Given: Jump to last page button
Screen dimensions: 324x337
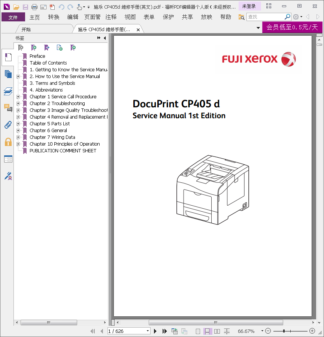Looking at the screenshot, I should point(164,331).
